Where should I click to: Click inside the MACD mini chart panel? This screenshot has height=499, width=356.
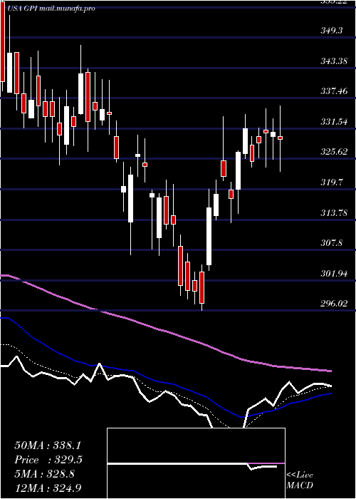(196, 463)
